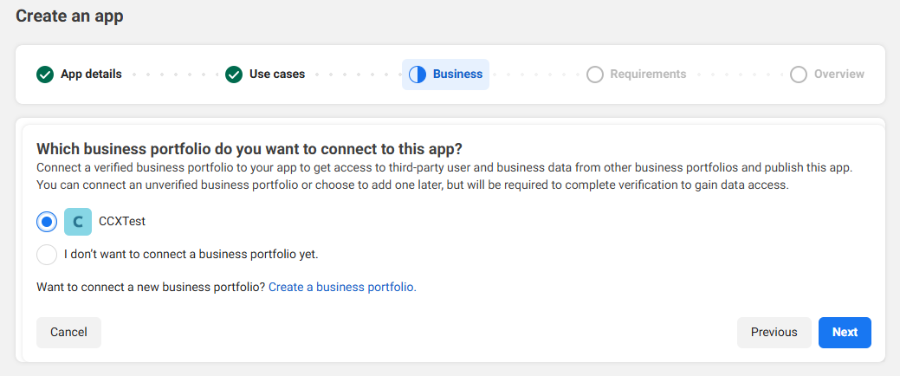Viewport: 900px width, 376px height.
Task: Select the Business step label
Action: point(457,75)
